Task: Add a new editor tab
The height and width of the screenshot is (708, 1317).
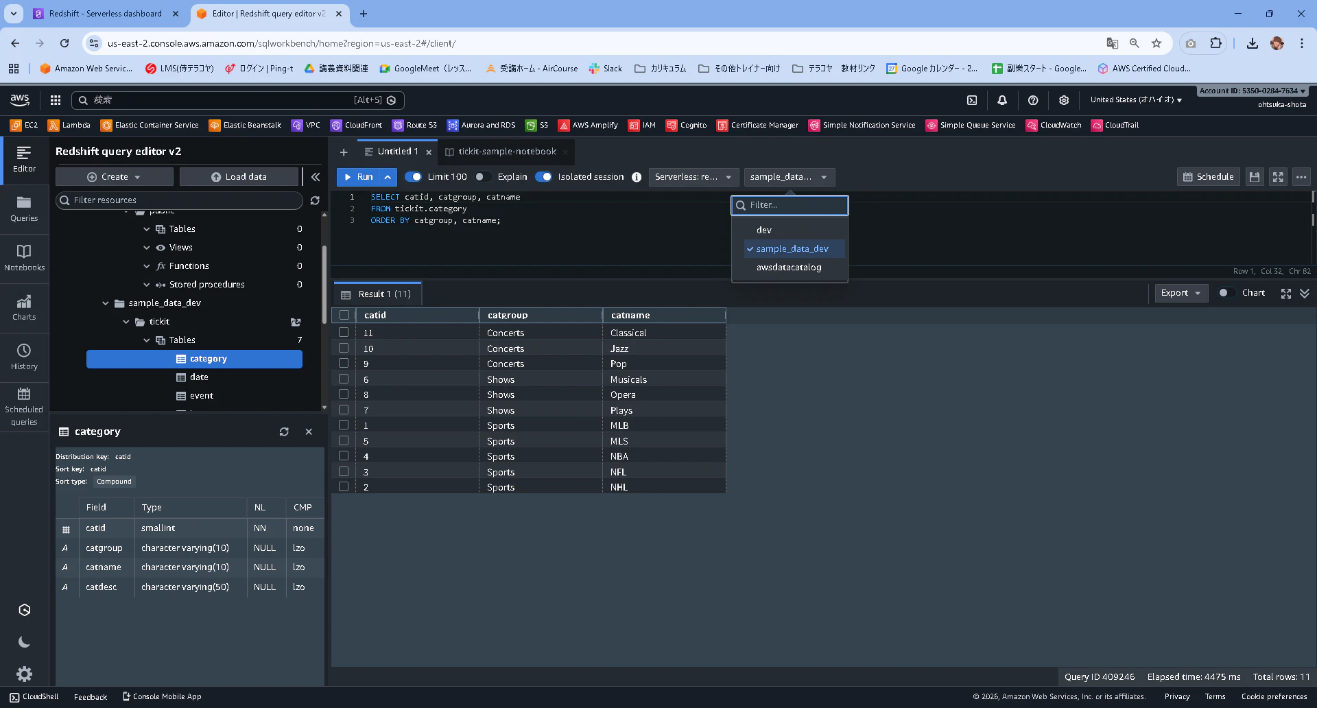Action: click(344, 152)
